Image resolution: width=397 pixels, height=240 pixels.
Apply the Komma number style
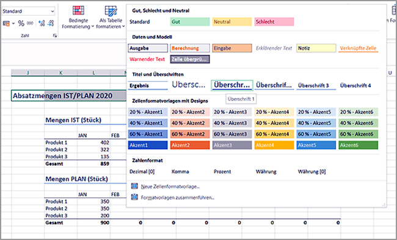click(x=190, y=172)
